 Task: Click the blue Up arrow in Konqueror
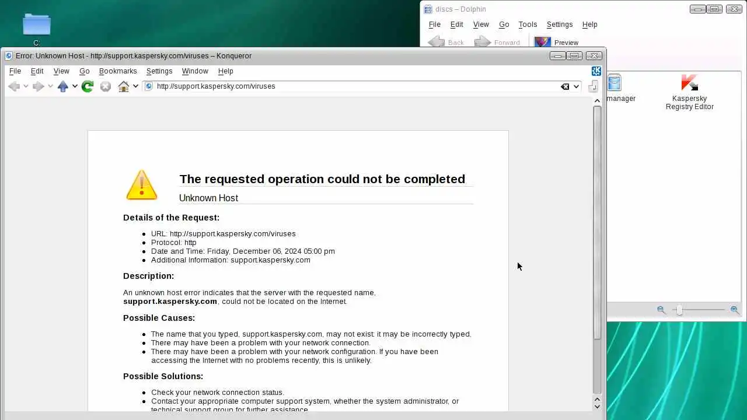point(63,86)
